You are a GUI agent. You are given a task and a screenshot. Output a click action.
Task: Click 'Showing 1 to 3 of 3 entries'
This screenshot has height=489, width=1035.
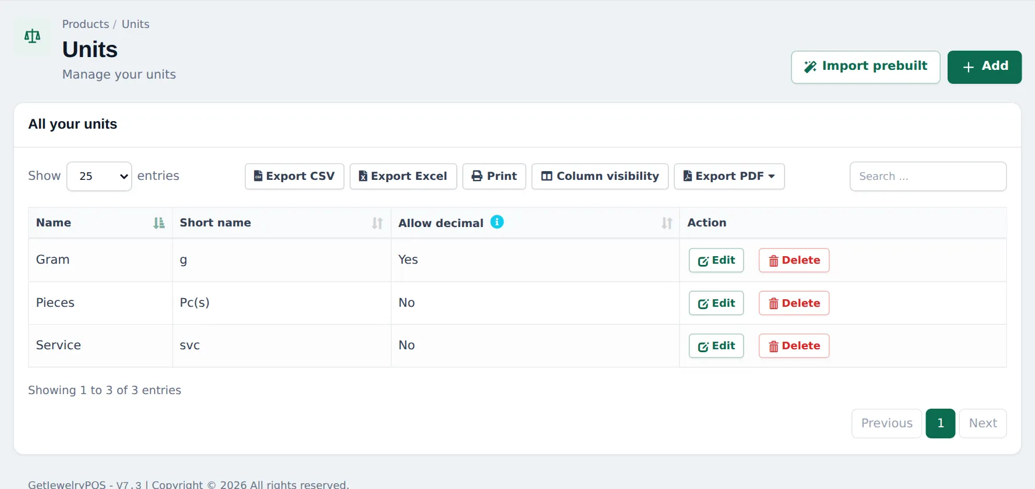click(104, 390)
